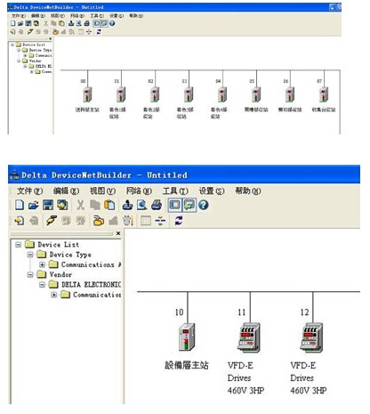
Task: Click the blue refresh arrows icon
Action: (x=179, y=221)
